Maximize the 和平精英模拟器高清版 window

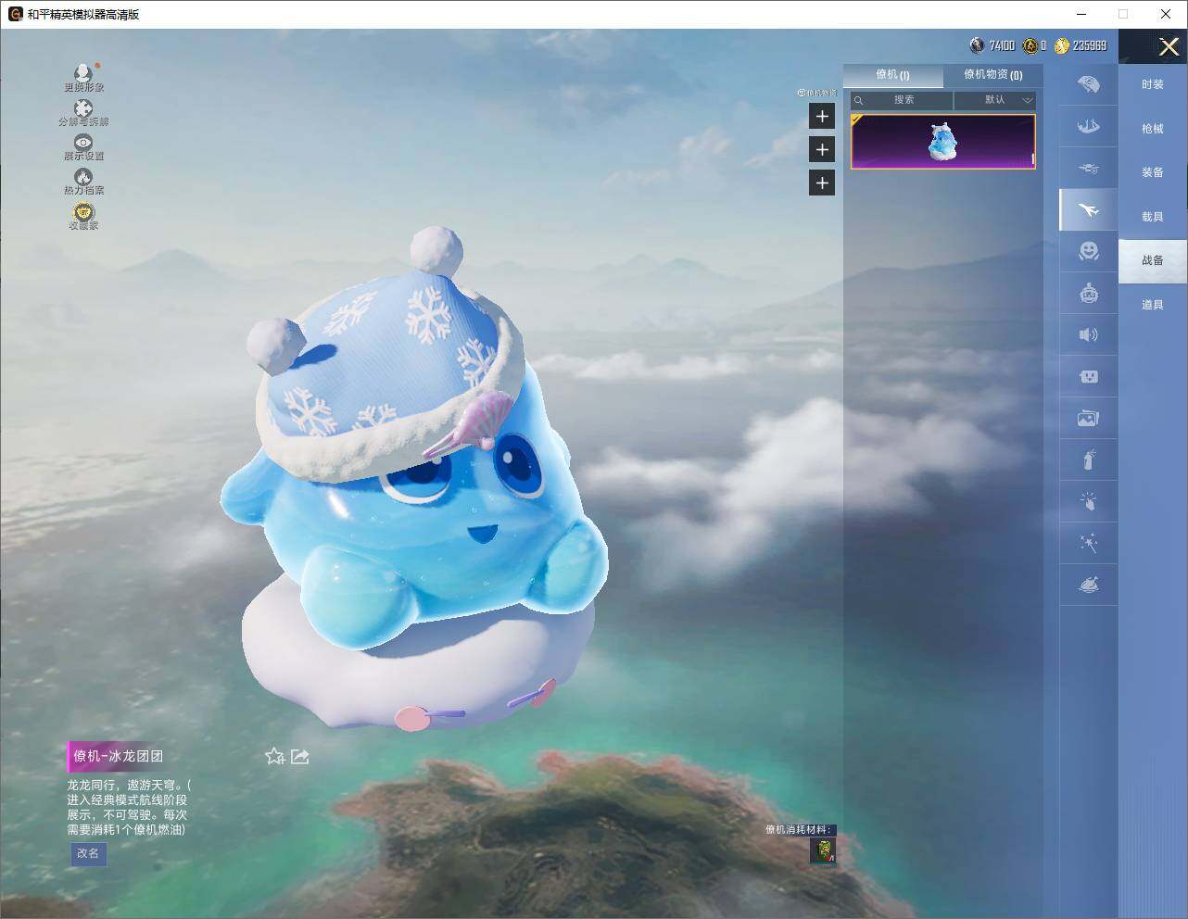(x=1123, y=14)
